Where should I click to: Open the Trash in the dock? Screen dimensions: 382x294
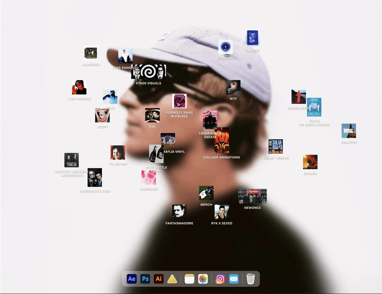tap(251, 279)
